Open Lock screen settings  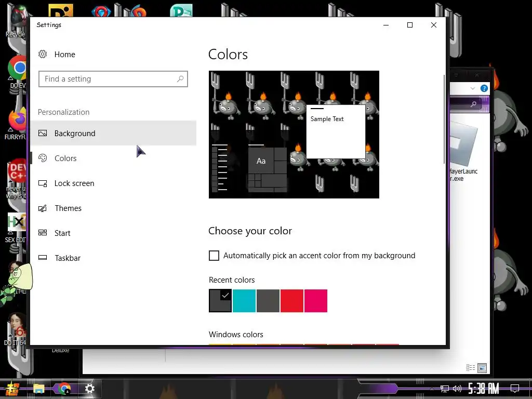[x=113, y=183]
